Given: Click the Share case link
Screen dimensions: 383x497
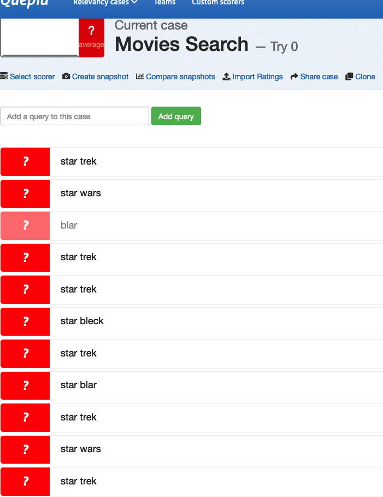Looking at the screenshot, I should pos(319,77).
